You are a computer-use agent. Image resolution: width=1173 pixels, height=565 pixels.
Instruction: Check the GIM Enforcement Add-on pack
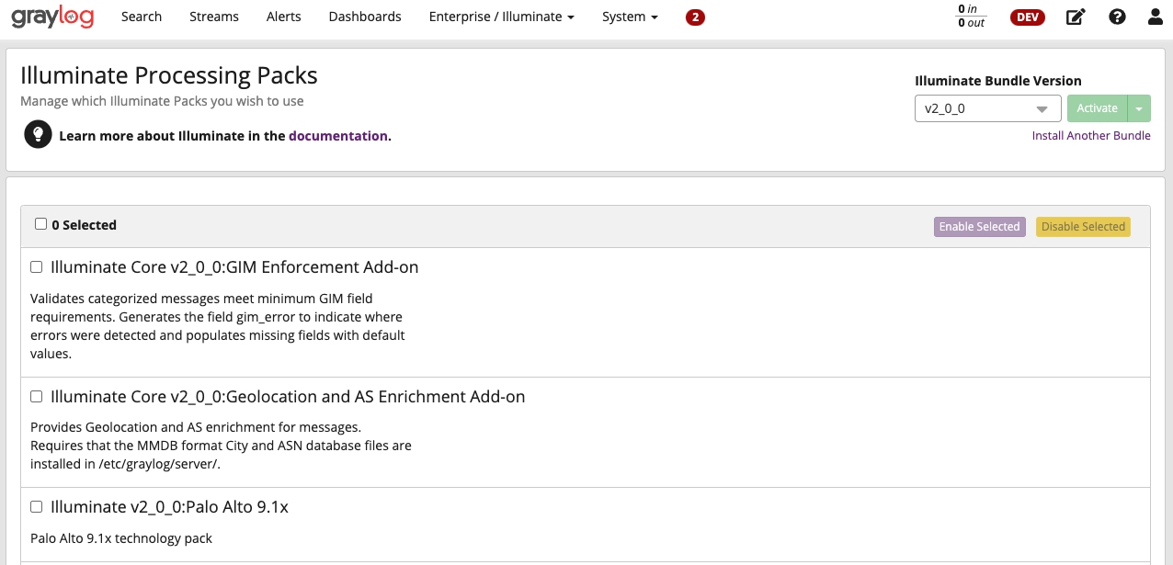click(37, 267)
